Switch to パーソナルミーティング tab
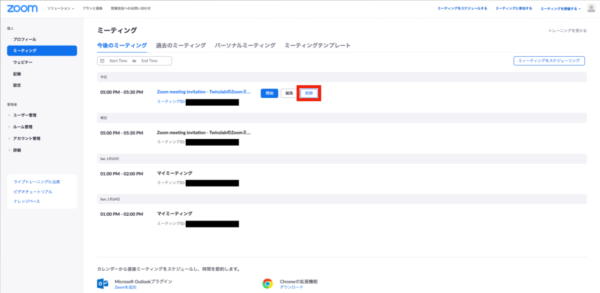Image resolution: width=600 pixels, height=293 pixels. coord(245,45)
